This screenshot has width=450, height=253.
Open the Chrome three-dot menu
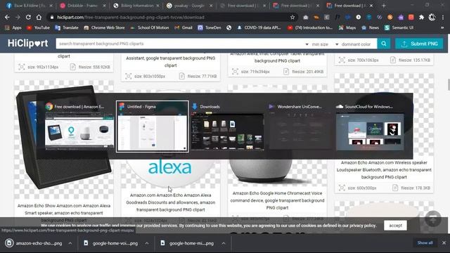pyautogui.click(x=443, y=17)
